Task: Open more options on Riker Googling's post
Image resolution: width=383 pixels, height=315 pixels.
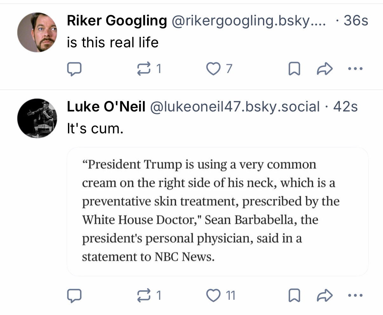Action: (355, 69)
